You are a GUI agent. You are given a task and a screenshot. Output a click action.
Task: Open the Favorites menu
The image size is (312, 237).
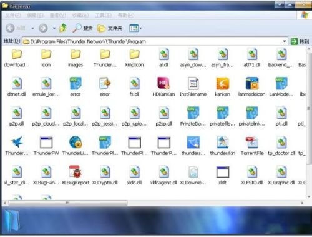[80, 16]
